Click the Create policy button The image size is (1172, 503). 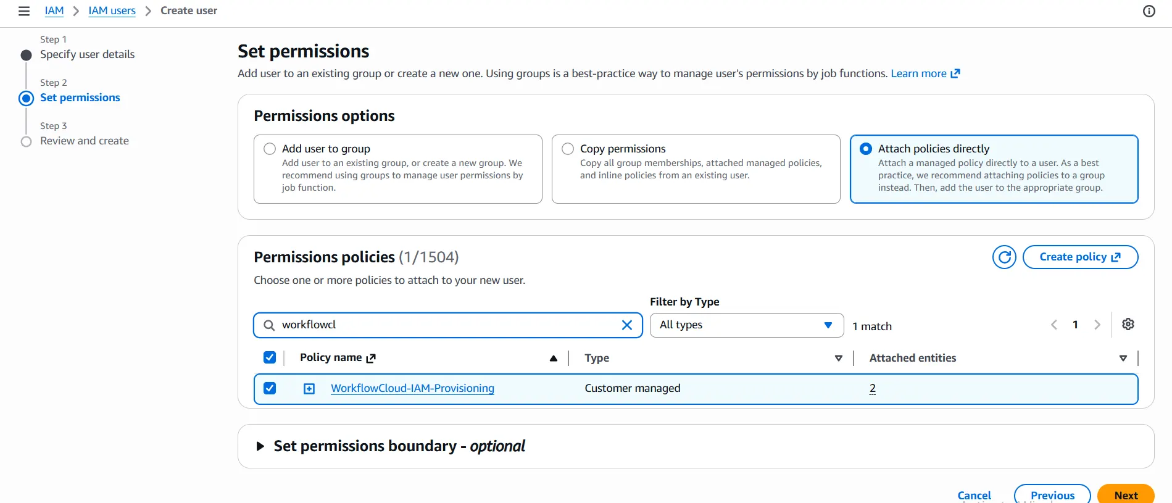click(x=1080, y=257)
